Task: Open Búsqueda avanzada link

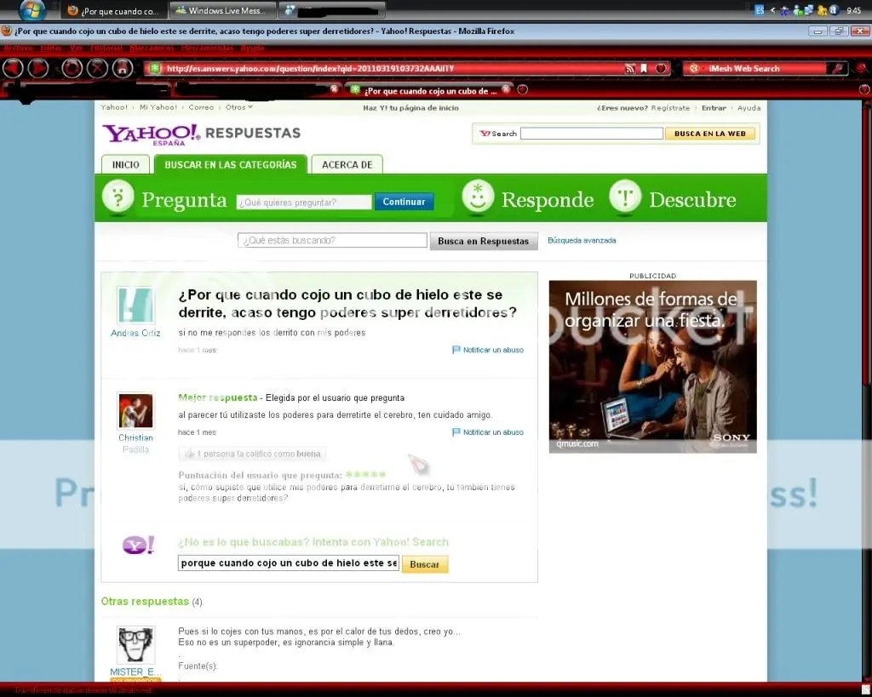Action: coord(582,240)
